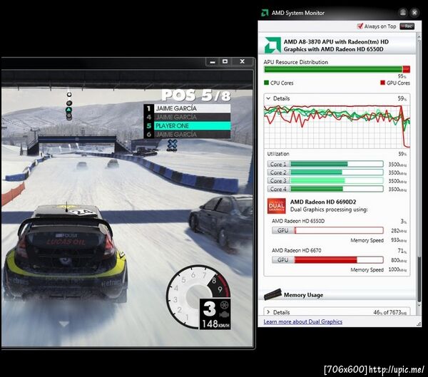The width and height of the screenshot is (428, 377).
Task: Close the game window
Action: (243, 62)
